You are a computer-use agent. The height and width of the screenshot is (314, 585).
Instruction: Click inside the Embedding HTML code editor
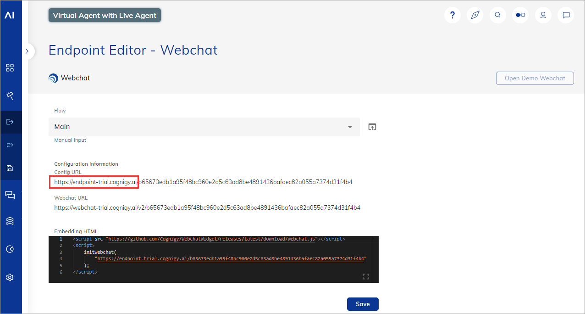click(x=214, y=259)
